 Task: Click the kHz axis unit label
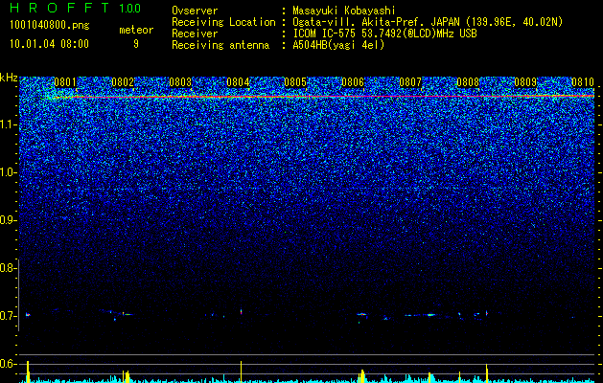point(9,78)
